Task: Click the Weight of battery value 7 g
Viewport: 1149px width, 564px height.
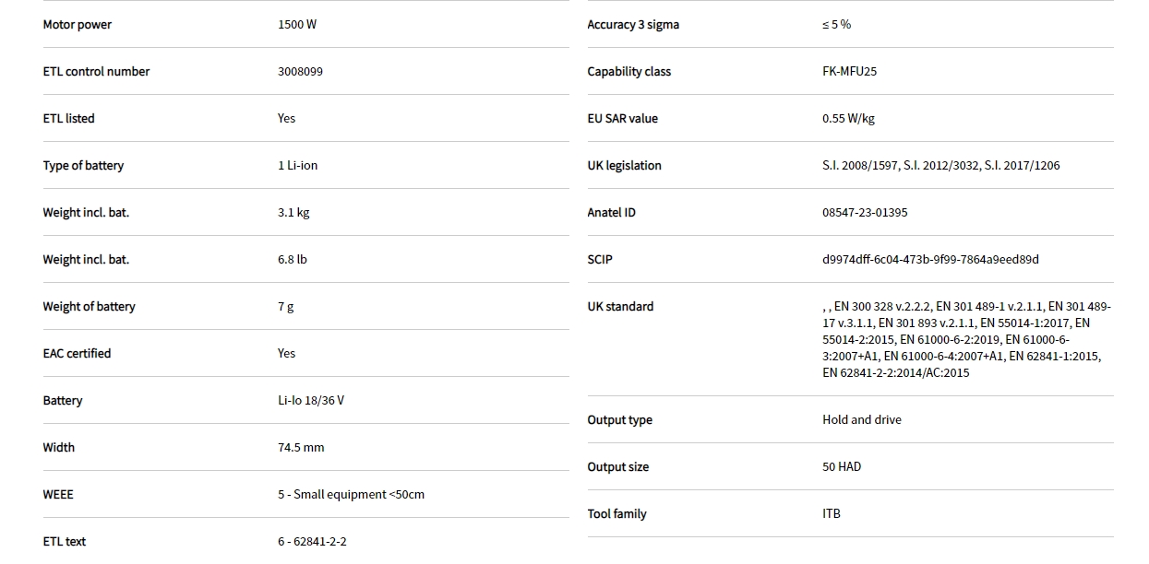Action: [285, 307]
